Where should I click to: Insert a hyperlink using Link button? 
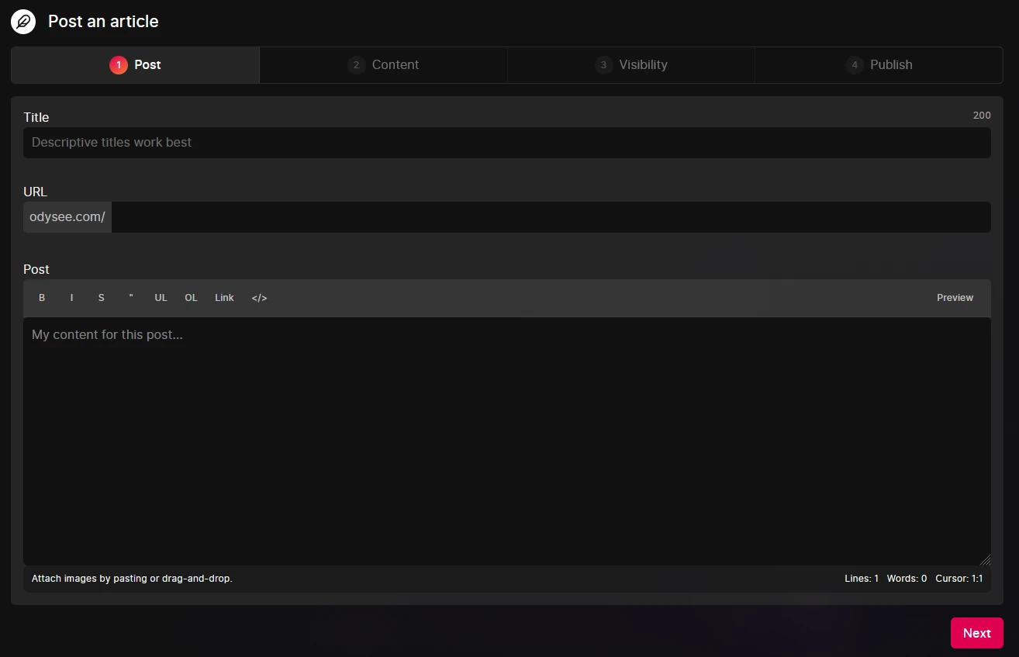[x=224, y=298]
